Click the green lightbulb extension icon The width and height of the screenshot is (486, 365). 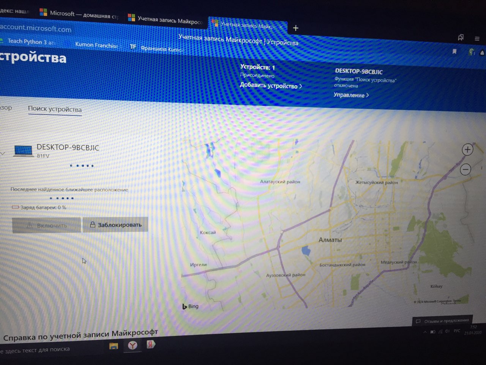coord(472,52)
